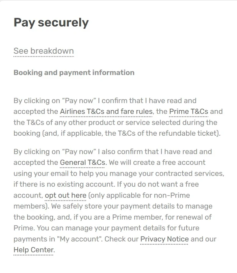View the Prime T&Cs link

click(189, 112)
